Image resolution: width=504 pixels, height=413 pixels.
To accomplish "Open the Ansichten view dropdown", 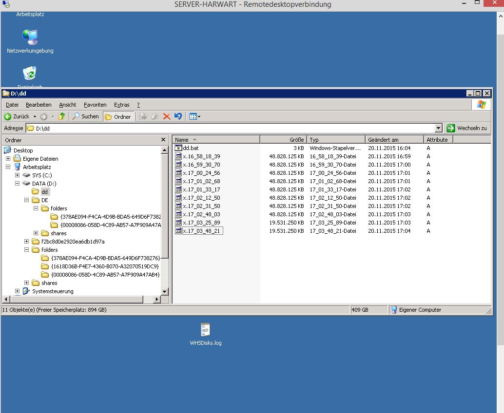I will tap(195, 116).
